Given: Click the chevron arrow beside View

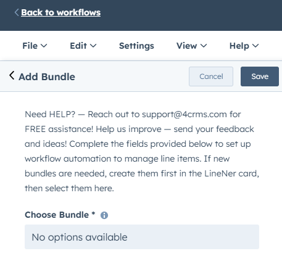Looking at the screenshot, I should tap(204, 46).
